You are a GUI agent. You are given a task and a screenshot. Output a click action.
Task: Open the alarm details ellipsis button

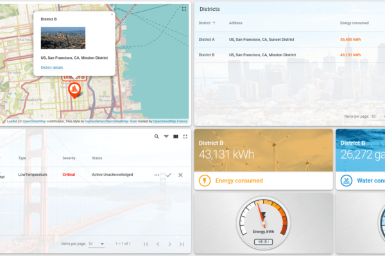pyautogui.click(x=157, y=175)
